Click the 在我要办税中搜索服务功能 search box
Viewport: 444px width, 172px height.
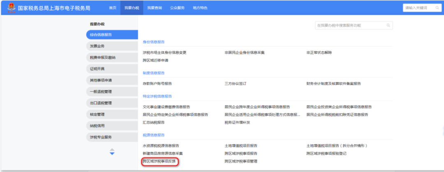tap(349, 25)
